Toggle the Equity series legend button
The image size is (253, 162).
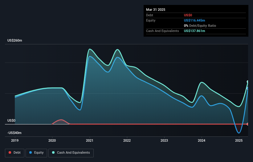[36, 153]
